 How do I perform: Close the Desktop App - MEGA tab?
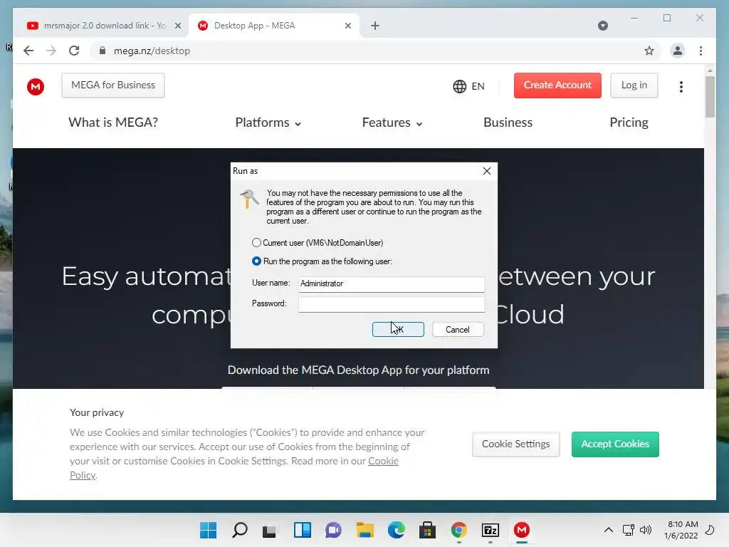tap(347, 26)
